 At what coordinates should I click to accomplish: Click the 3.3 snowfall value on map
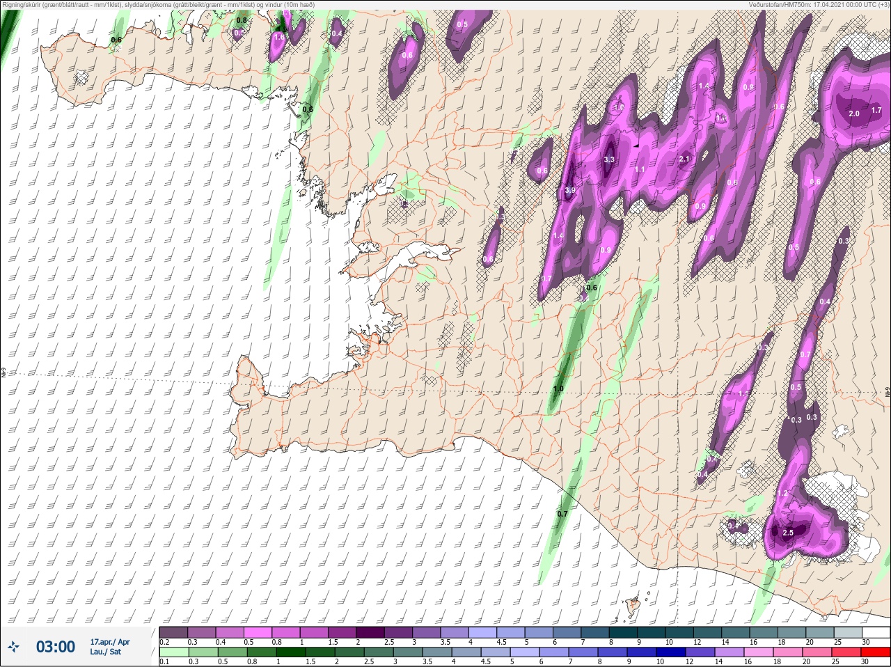609,159
